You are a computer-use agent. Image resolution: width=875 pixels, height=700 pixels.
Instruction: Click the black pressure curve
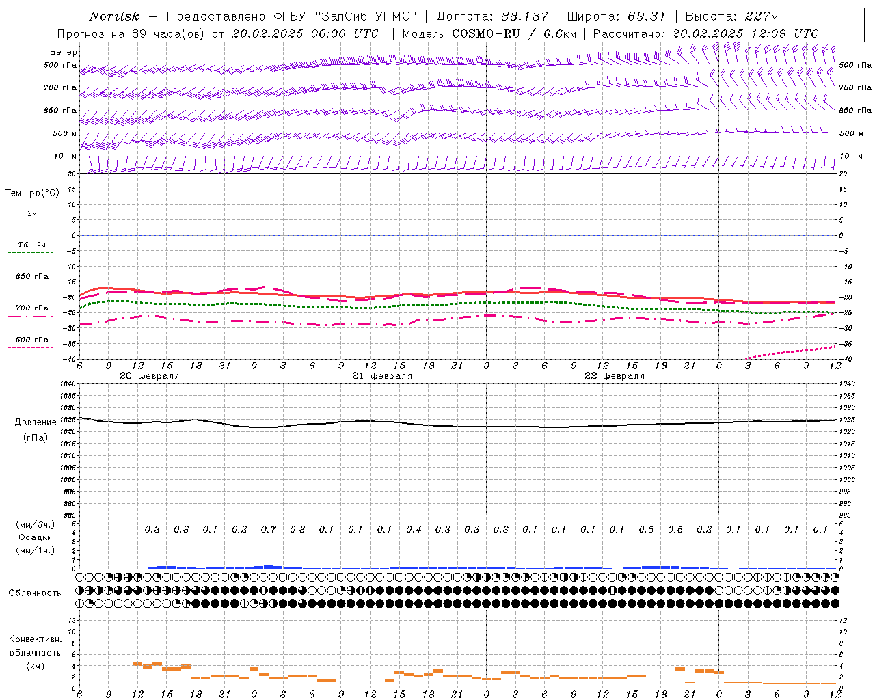tap(458, 426)
